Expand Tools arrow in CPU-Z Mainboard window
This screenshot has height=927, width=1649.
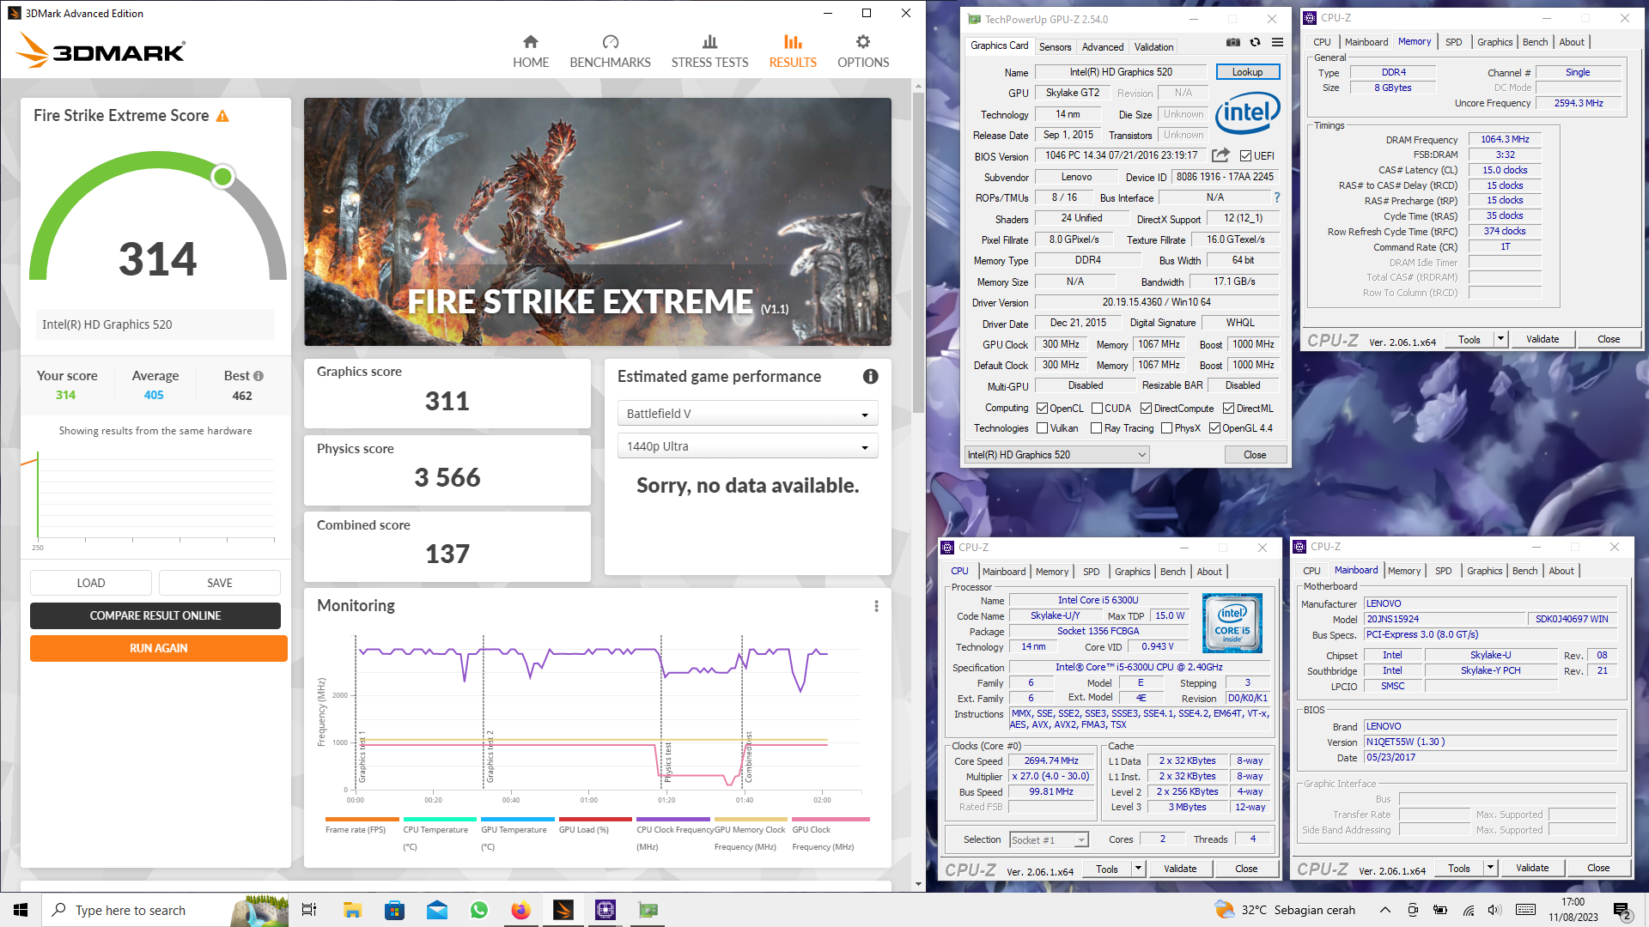click(1490, 868)
